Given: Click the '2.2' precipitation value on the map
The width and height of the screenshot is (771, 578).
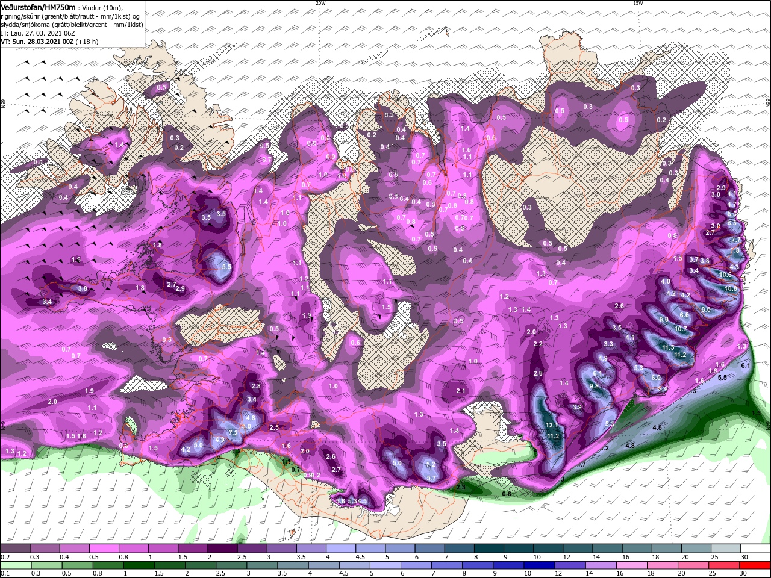Looking at the screenshot, I should [x=538, y=344].
